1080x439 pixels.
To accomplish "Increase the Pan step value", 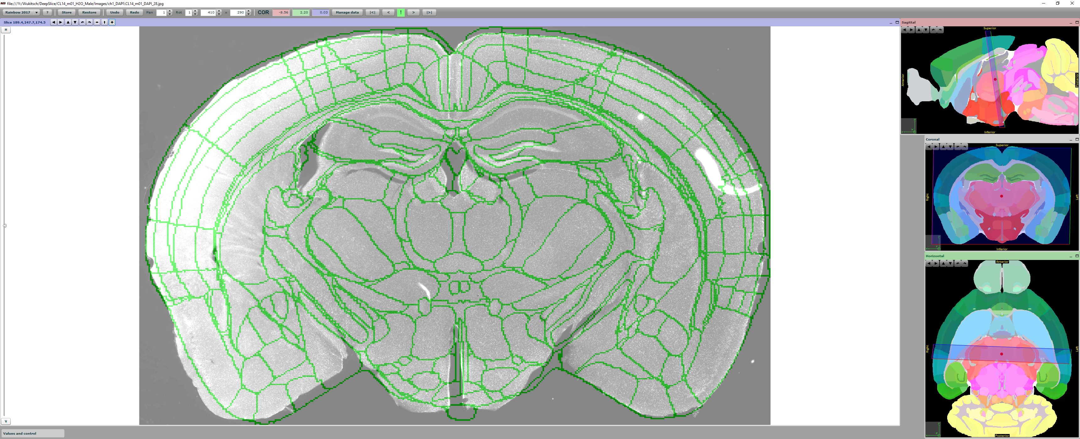I will point(170,11).
